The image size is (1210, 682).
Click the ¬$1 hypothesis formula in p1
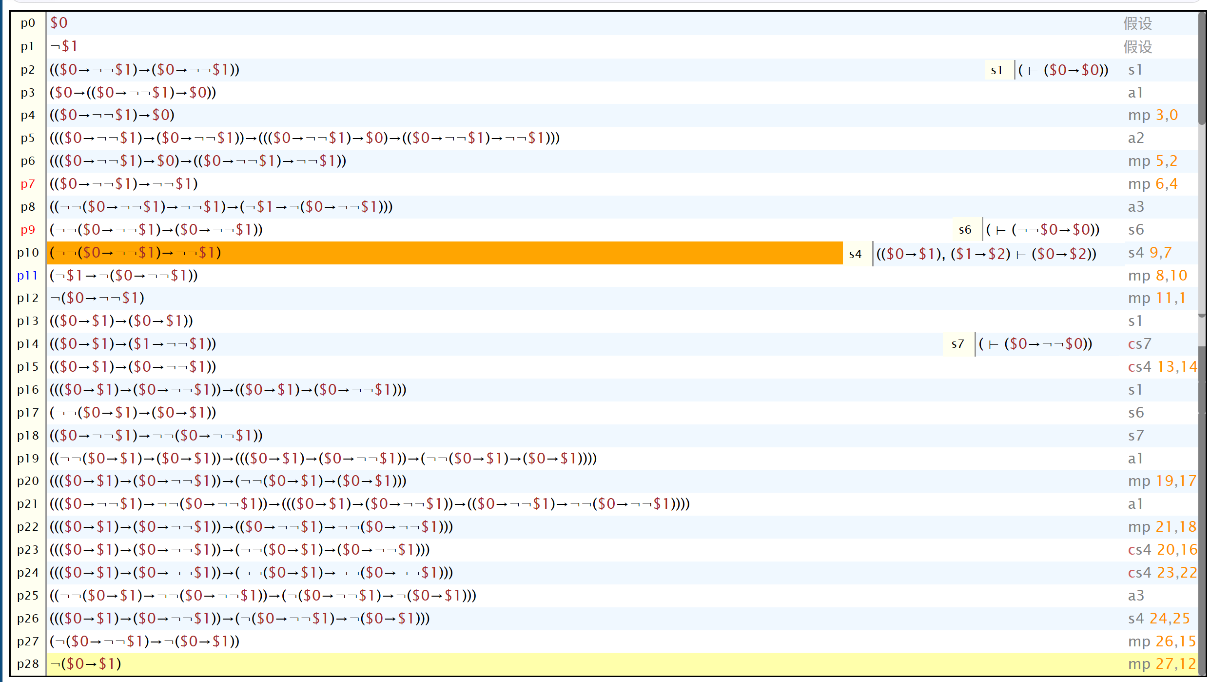coord(64,46)
